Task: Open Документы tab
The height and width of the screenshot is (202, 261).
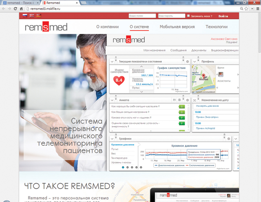Action: (x=199, y=50)
